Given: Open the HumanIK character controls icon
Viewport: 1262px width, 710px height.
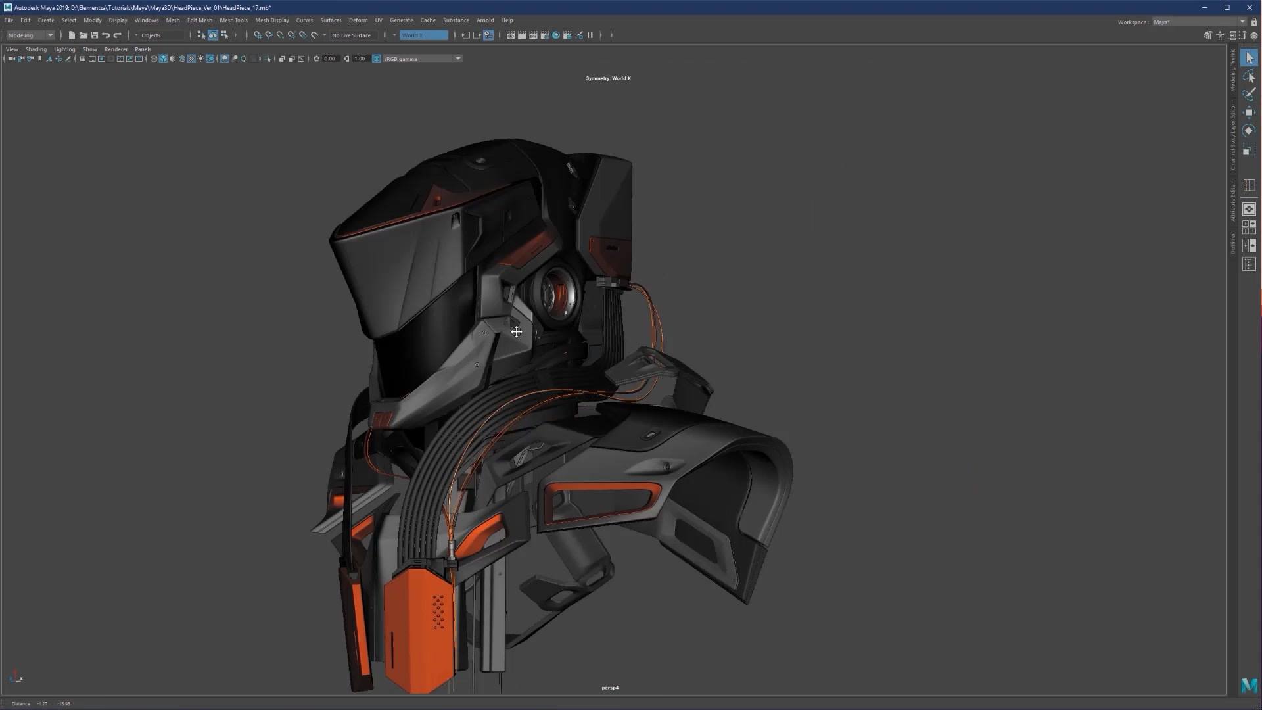Looking at the screenshot, I should (x=1220, y=35).
